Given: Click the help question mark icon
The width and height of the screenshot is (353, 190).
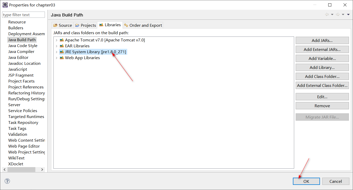Looking at the screenshot, I should 7,181.
